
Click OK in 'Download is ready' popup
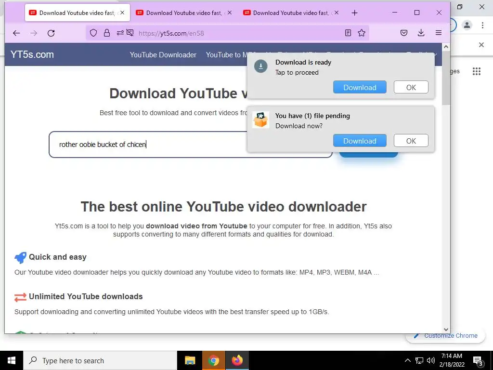(411, 87)
